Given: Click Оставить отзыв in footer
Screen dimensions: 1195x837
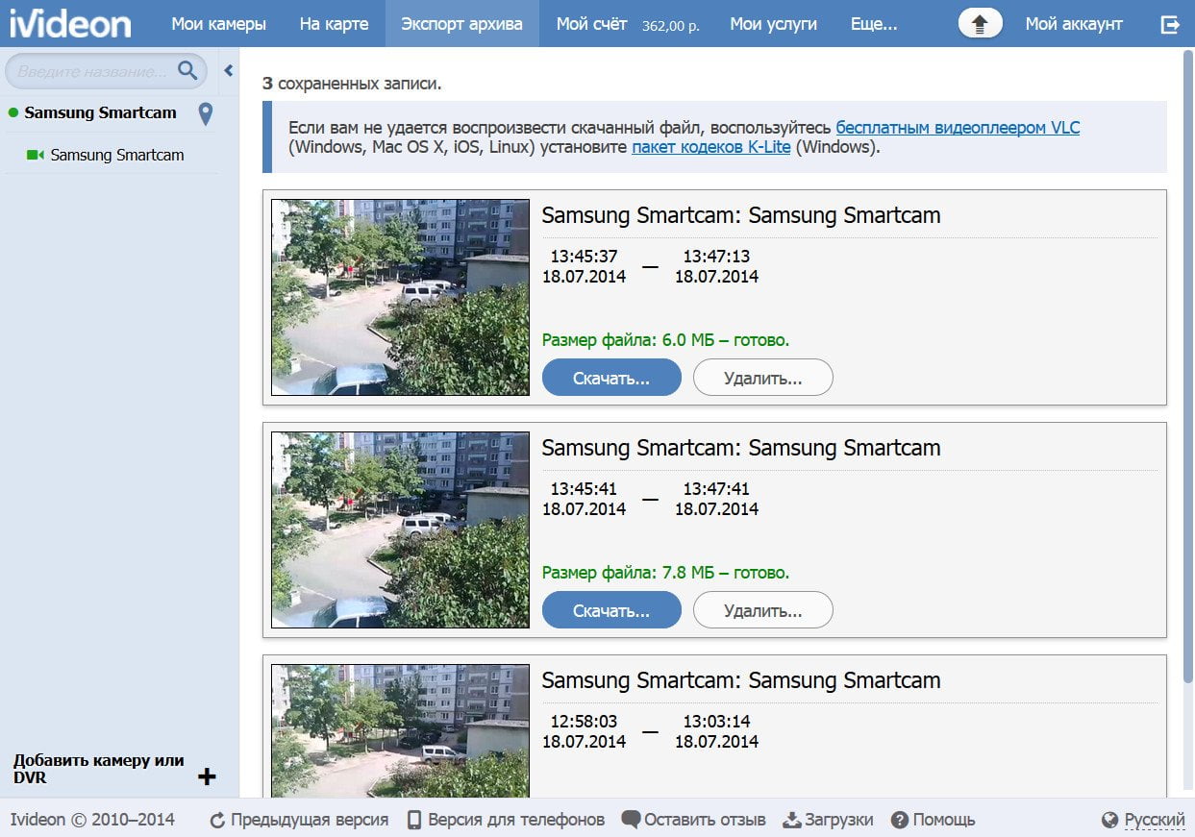Looking at the screenshot, I should (x=705, y=820).
